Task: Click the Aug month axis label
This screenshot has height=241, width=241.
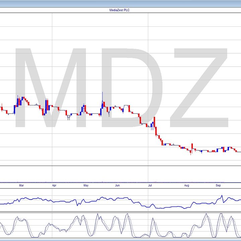Action: coord(186,185)
